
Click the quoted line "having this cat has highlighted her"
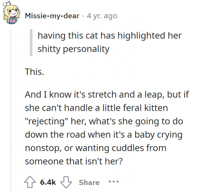109,36
